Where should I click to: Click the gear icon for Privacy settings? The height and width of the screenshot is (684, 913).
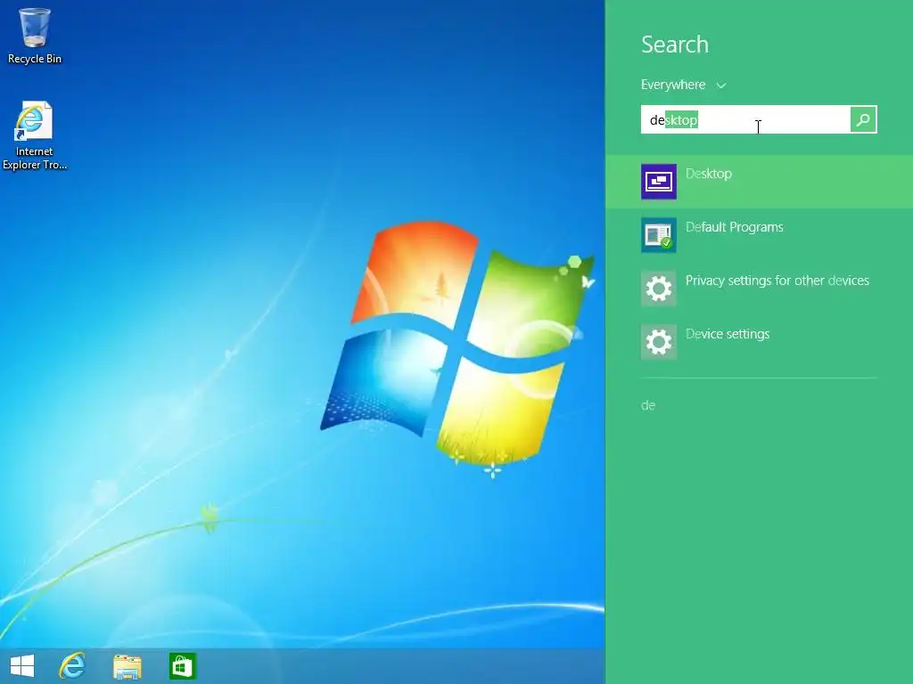point(659,289)
